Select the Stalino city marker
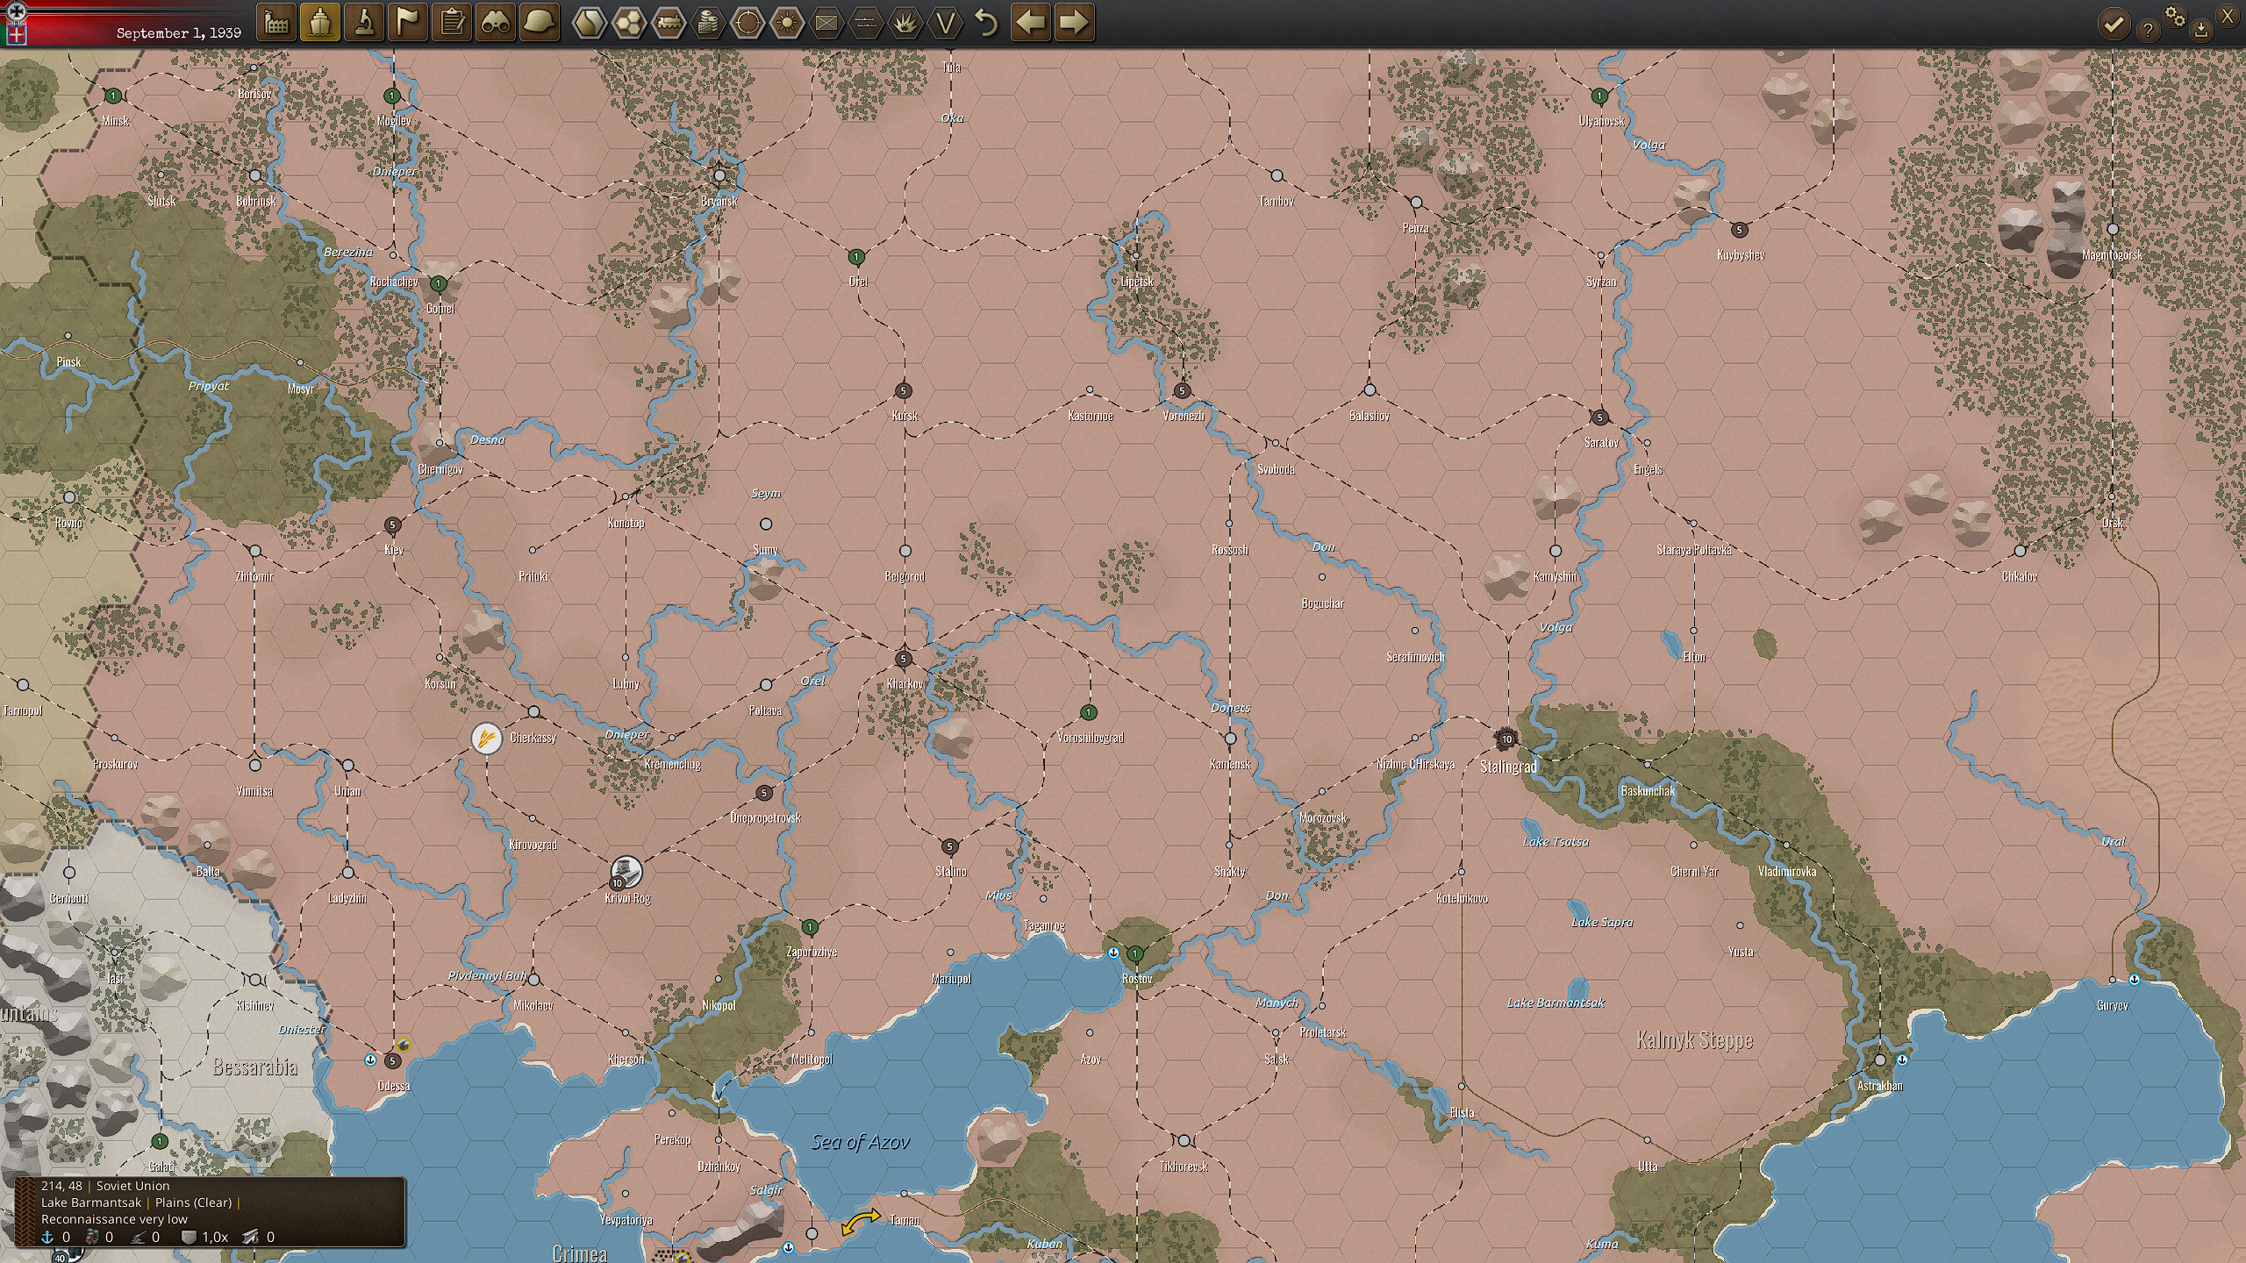 [x=949, y=846]
